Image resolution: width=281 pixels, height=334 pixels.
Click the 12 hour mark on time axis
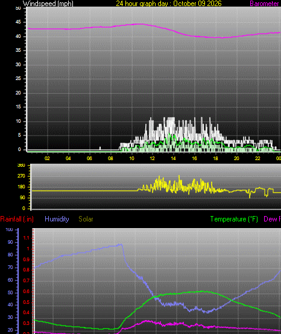point(152,158)
